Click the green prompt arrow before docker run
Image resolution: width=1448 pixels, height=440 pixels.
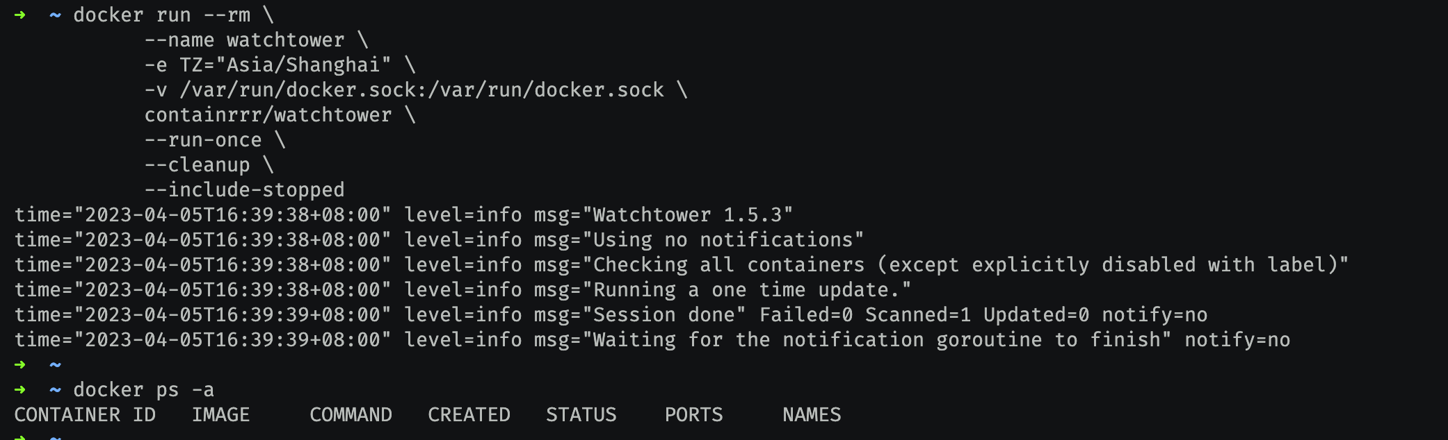[20, 15]
